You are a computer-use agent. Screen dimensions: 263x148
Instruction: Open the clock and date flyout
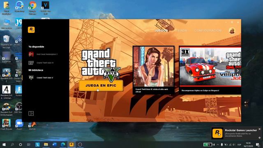point(248,144)
